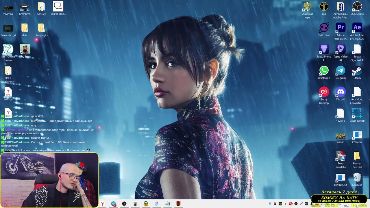
Task: Open the padlock app in taskbar
Action: point(146,204)
